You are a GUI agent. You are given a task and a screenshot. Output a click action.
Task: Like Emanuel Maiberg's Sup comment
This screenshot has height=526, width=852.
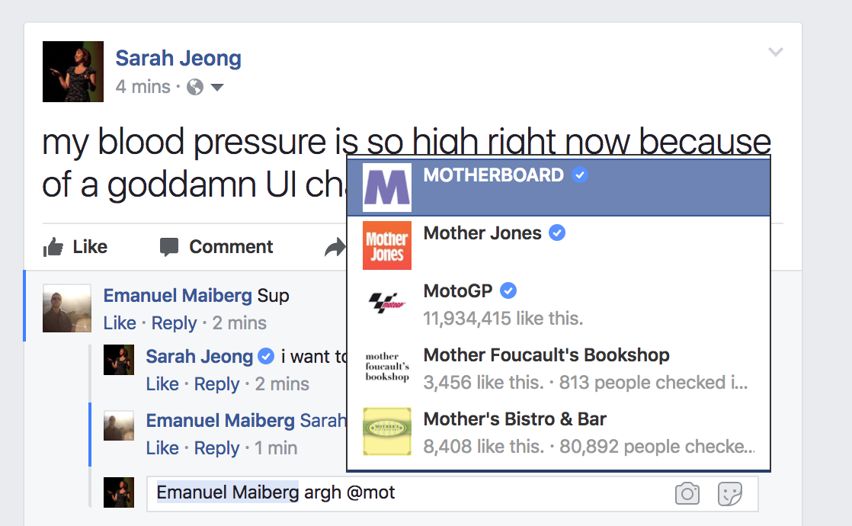pyautogui.click(x=120, y=323)
